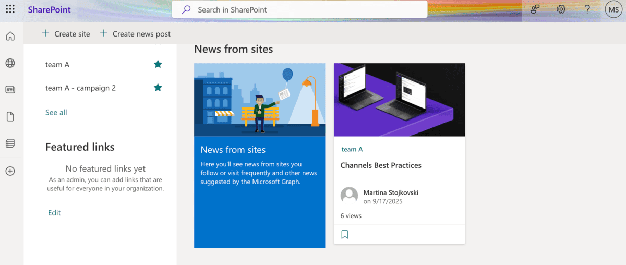Open My files document icon
The height and width of the screenshot is (265, 626).
click(10, 116)
